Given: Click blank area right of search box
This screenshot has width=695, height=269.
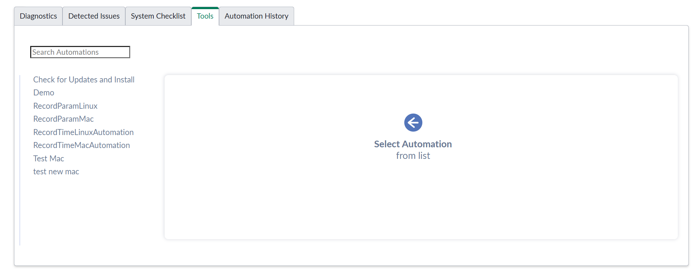Looking at the screenshot, I should (x=316, y=52).
